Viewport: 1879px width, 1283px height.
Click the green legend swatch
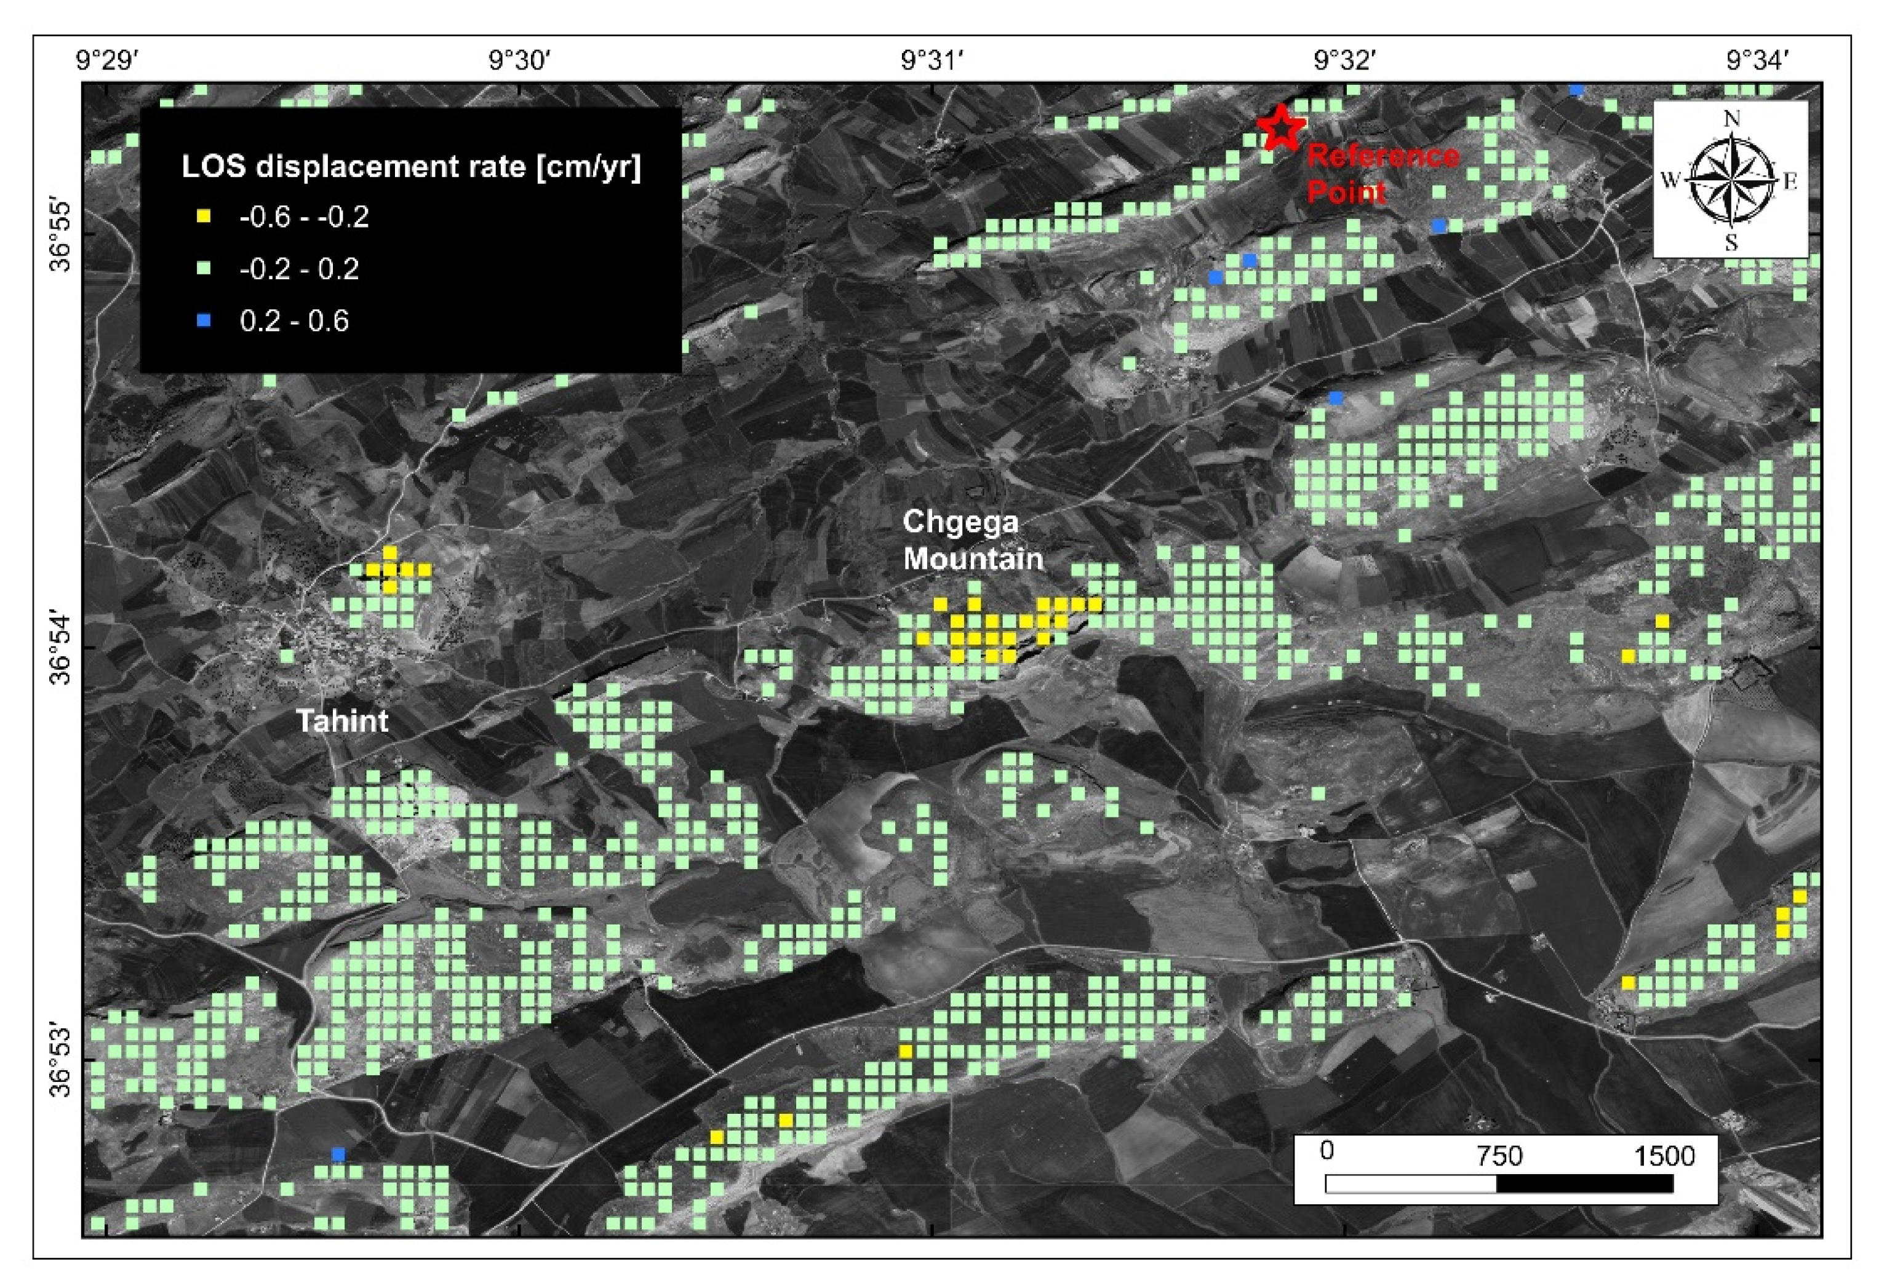(204, 268)
